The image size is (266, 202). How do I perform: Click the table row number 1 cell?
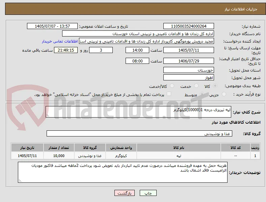pos(255,156)
